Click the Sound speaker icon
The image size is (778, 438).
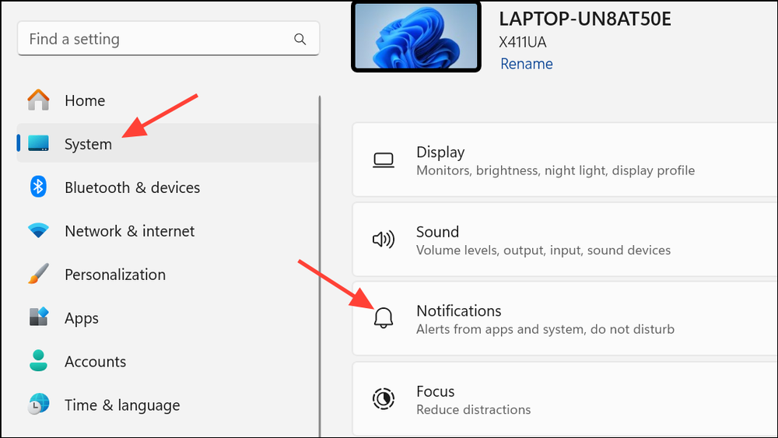383,240
